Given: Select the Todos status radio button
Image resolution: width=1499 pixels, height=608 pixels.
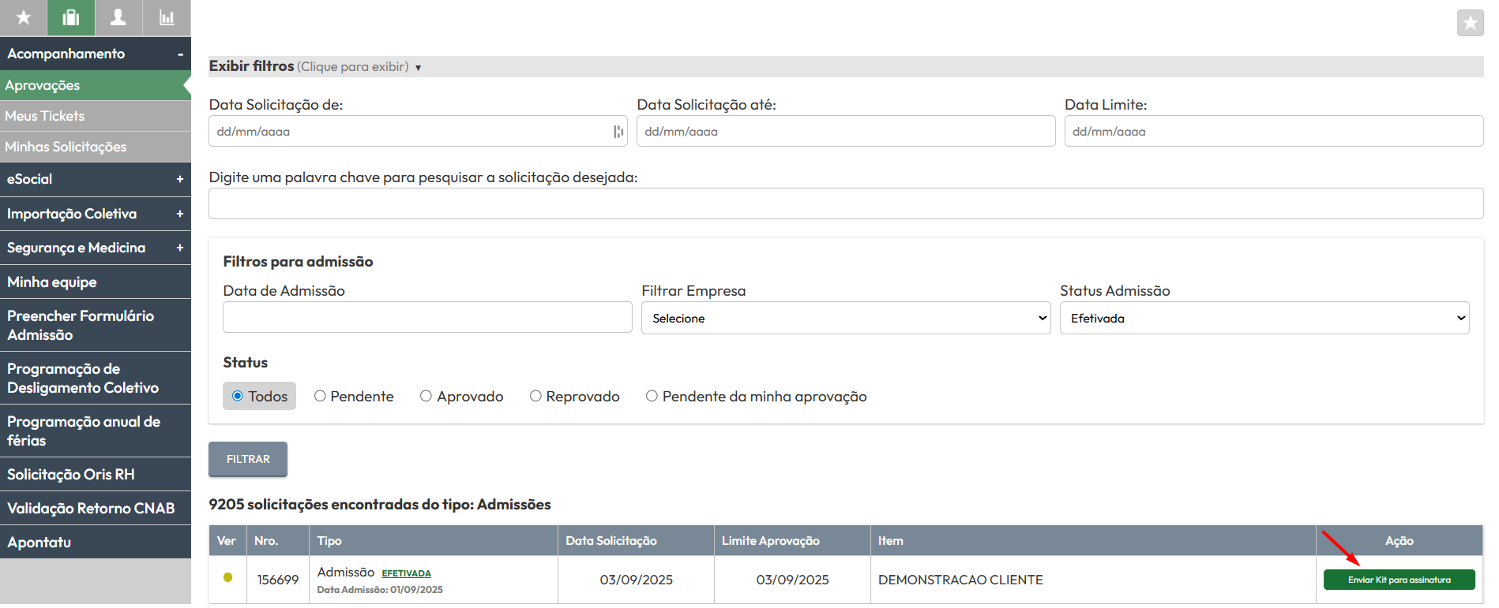Looking at the screenshot, I should point(238,396).
